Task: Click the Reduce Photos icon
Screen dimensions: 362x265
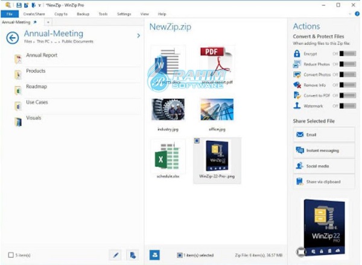Action: click(x=297, y=64)
